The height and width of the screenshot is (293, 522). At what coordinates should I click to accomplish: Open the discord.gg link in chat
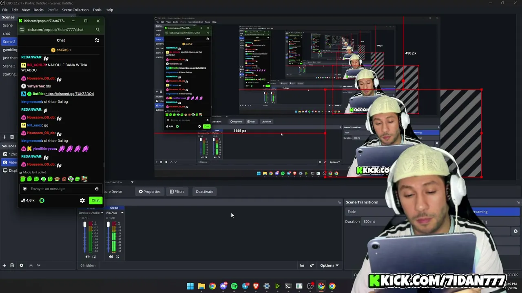point(70,94)
